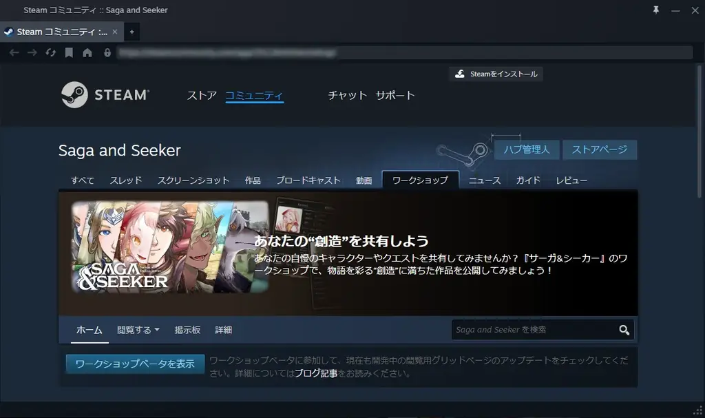
Task: Switch to the ワークショップ tab
Action: click(x=420, y=180)
